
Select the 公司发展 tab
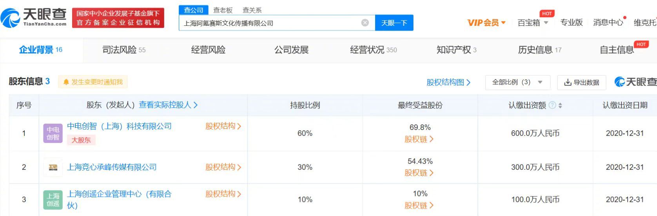pyautogui.click(x=291, y=50)
